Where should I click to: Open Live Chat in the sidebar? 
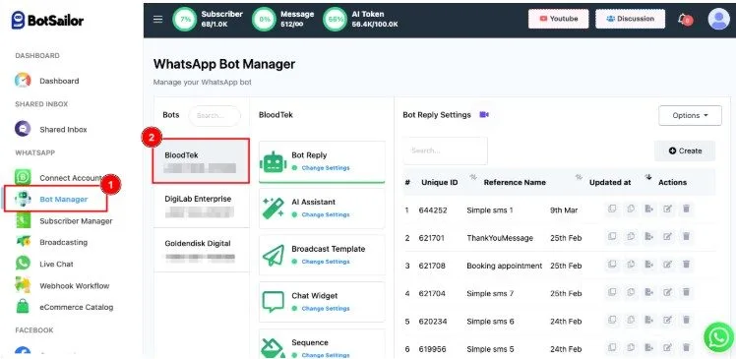[56, 265]
